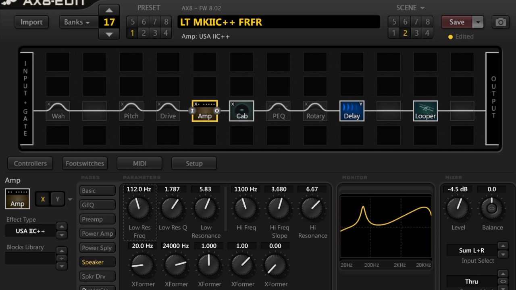Image resolution: width=516 pixels, height=290 pixels.
Task: Activate Scene 5
Action: [x=394, y=22]
